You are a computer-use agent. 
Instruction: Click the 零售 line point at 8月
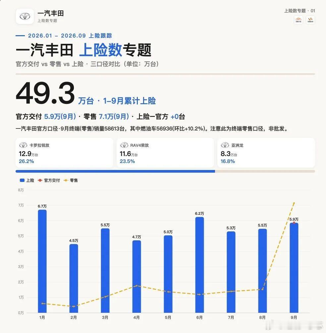pyautogui.click(x=262, y=289)
